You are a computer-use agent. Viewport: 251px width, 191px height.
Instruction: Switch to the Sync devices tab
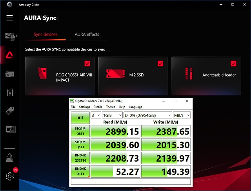45,35
